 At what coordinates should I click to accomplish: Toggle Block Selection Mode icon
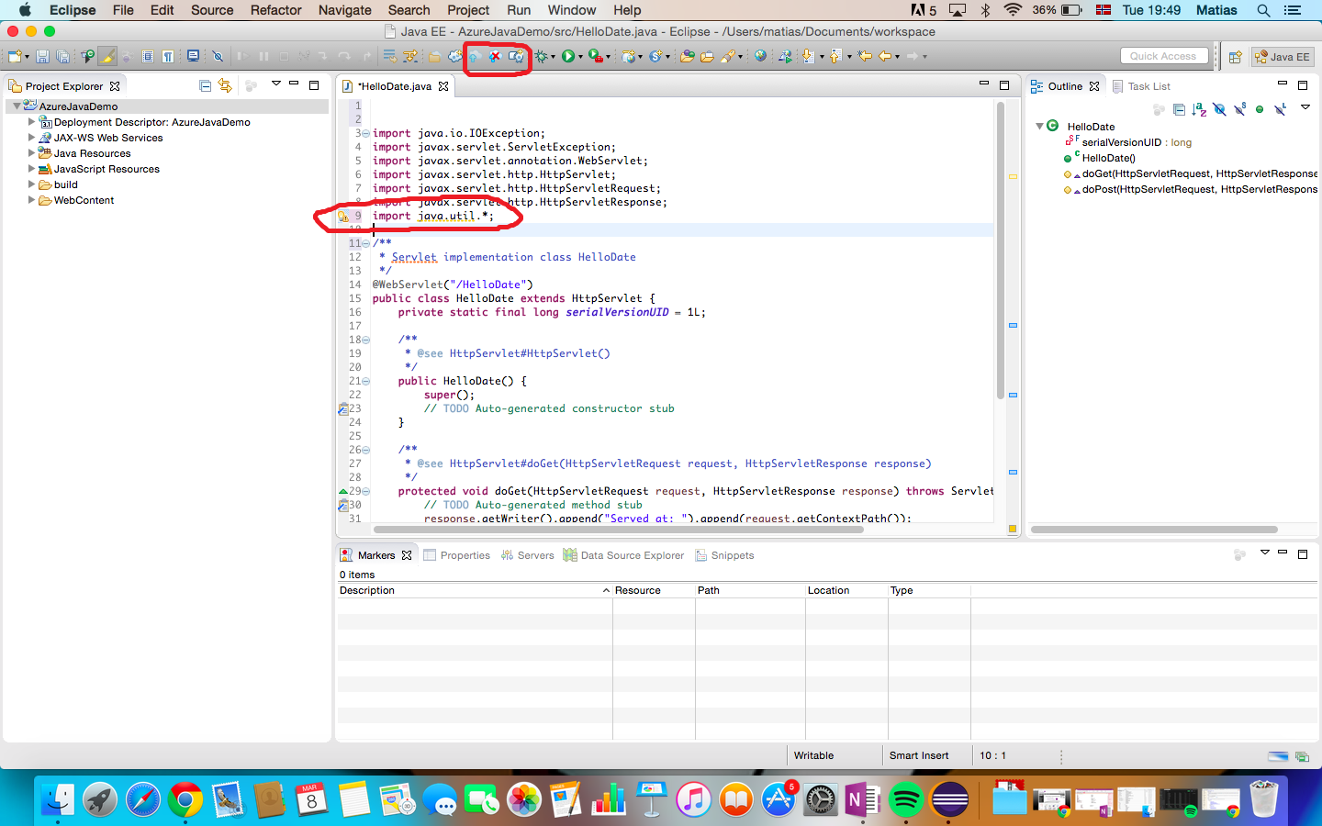click(x=148, y=56)
